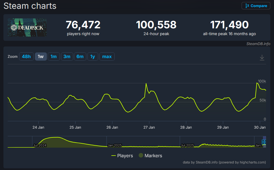Click the 100,558 24-hour peak figure
Screen dimensions: 274x170
point(156,25)
